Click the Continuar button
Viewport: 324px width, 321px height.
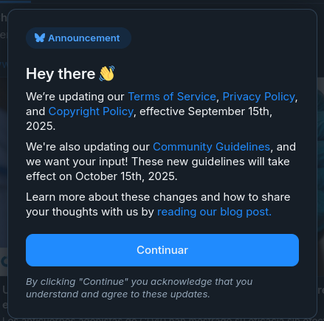pyautogui.click(x=162, y=250)
